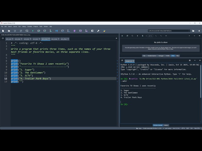
Task: Save plot icon in Plots pane
Action: coord(122,36)
